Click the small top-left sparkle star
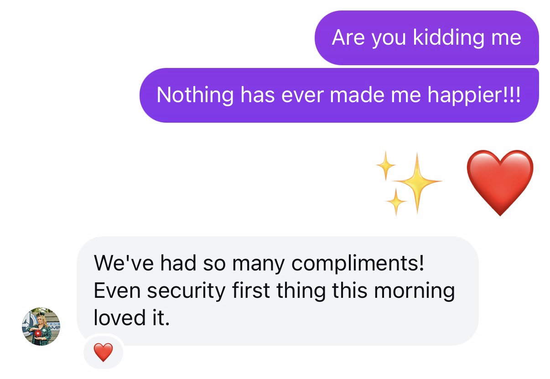The height and width of the screenshot is (379, 550). pos(386,165)
